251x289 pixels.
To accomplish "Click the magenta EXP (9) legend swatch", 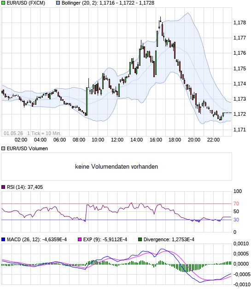I will (x=80, y=239).
